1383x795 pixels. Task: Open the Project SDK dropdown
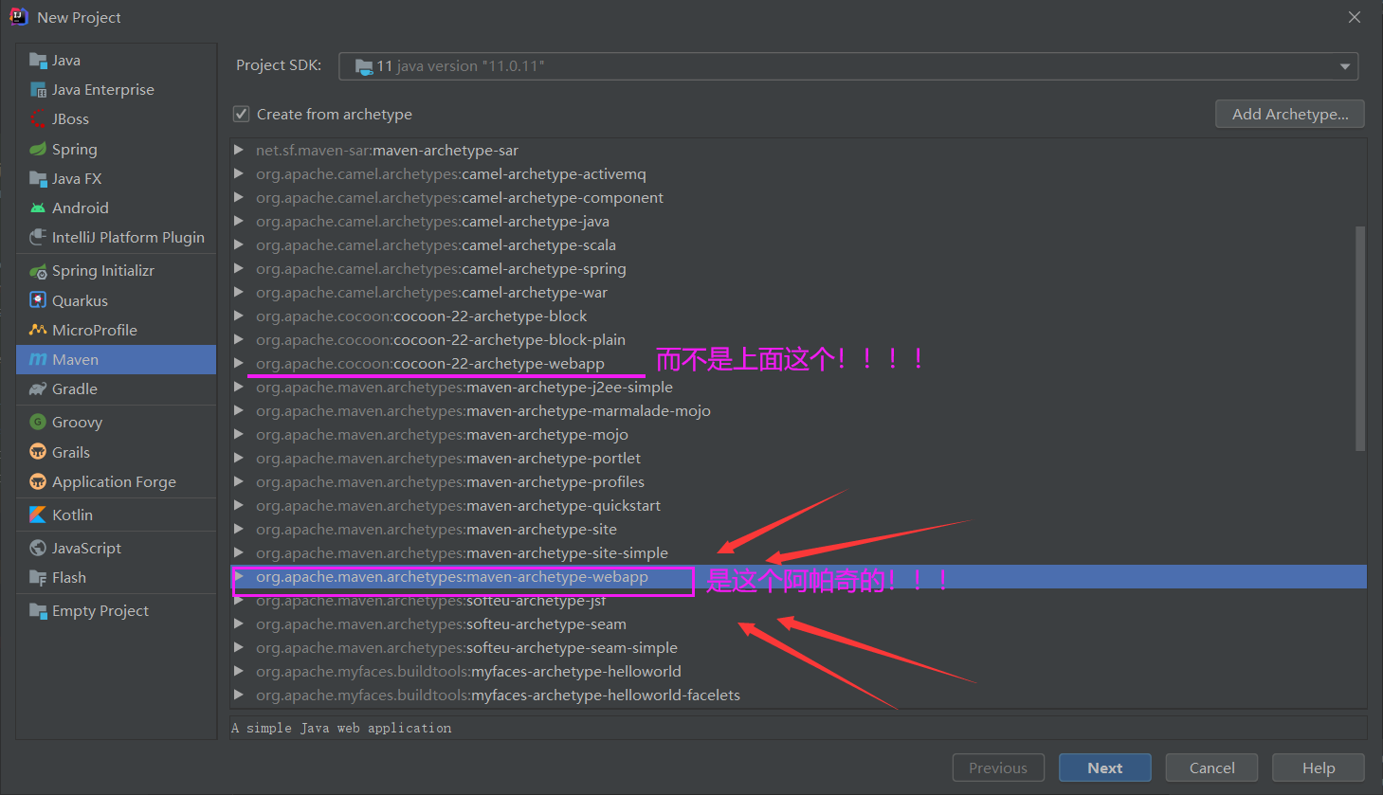[x=848, y=66]
